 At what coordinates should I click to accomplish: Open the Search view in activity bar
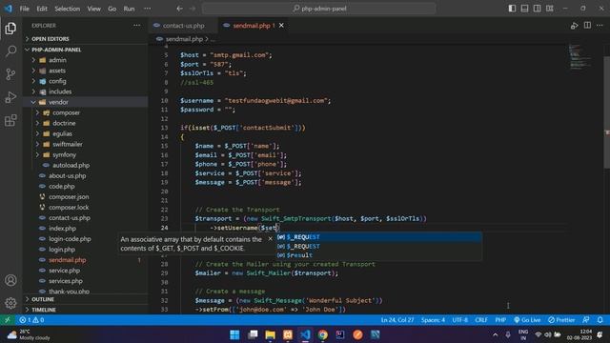pyautogui.click(x=10, y=50)
